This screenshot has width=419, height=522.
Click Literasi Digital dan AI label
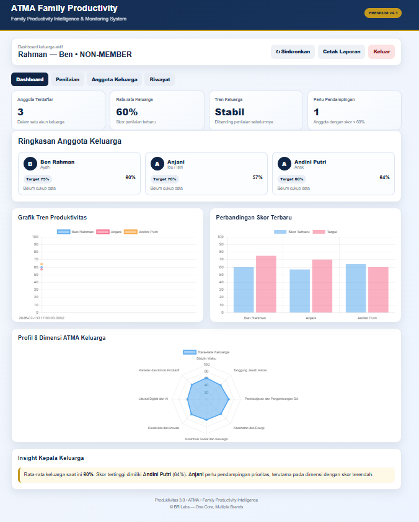(x=154, y=399)
